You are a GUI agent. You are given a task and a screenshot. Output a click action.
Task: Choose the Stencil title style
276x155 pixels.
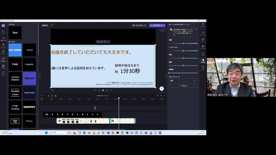[29, 78]
